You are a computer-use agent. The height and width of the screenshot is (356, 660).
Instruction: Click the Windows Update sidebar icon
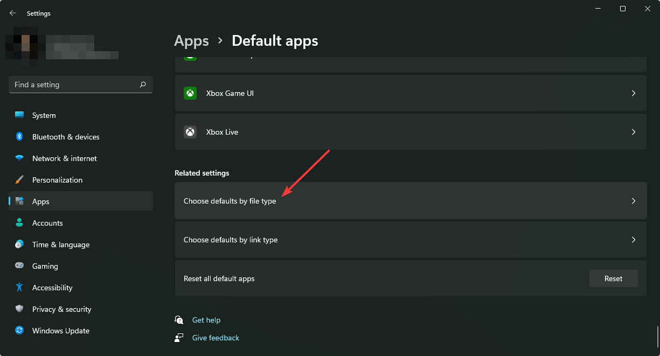19,331
